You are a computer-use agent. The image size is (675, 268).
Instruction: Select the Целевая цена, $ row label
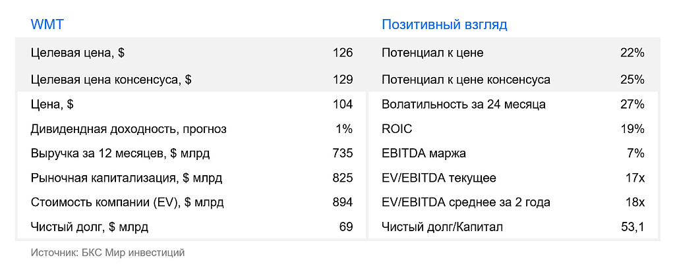tap(78, 53)
